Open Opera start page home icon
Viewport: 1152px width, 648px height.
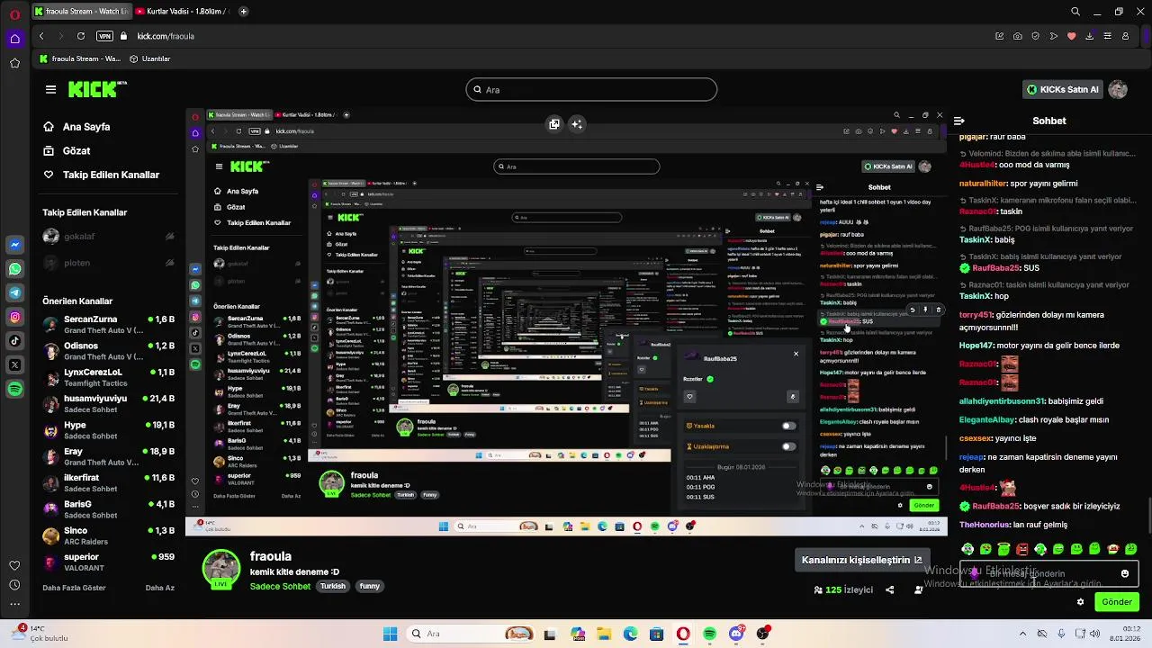14,39
